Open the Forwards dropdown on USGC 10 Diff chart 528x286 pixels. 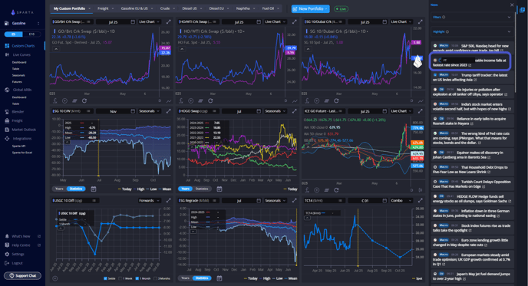[149, 201]
